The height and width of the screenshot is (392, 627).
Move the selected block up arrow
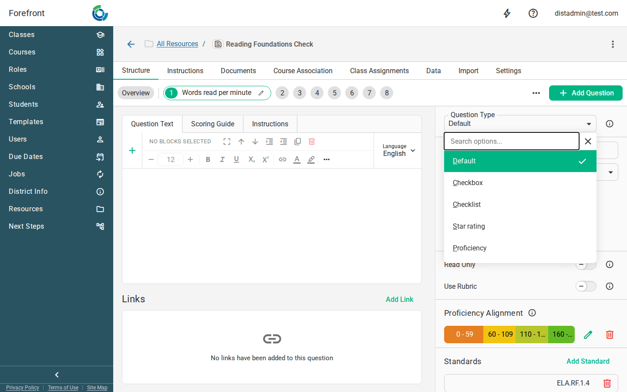[241, 142]
